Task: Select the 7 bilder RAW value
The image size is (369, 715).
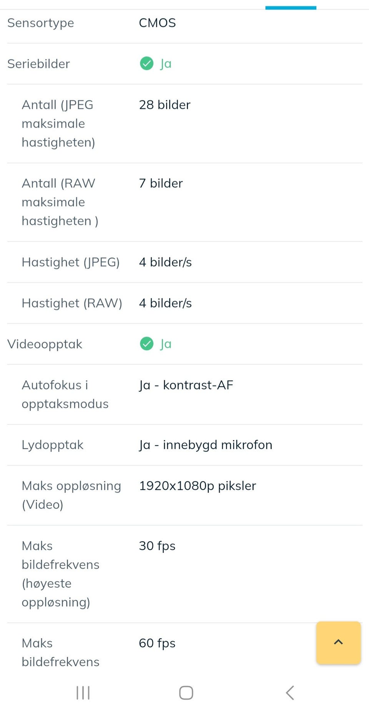Action: [161, 183]
